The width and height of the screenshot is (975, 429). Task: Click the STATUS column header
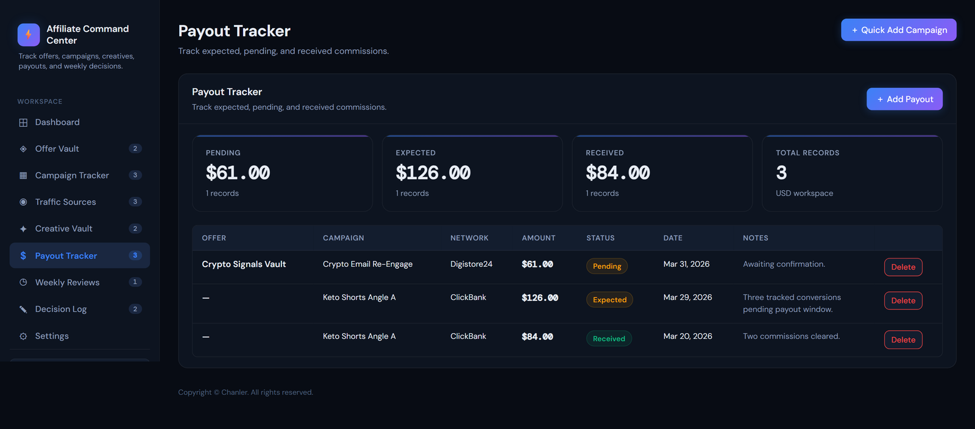coord(600,238)
